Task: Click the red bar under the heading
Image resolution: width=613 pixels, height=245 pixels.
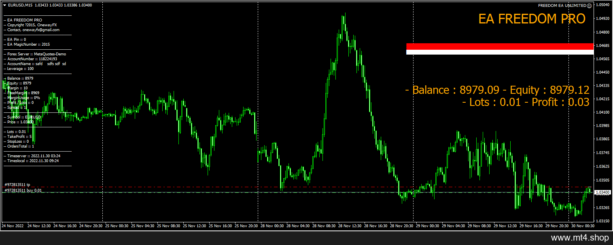Action: coord(500,46)
